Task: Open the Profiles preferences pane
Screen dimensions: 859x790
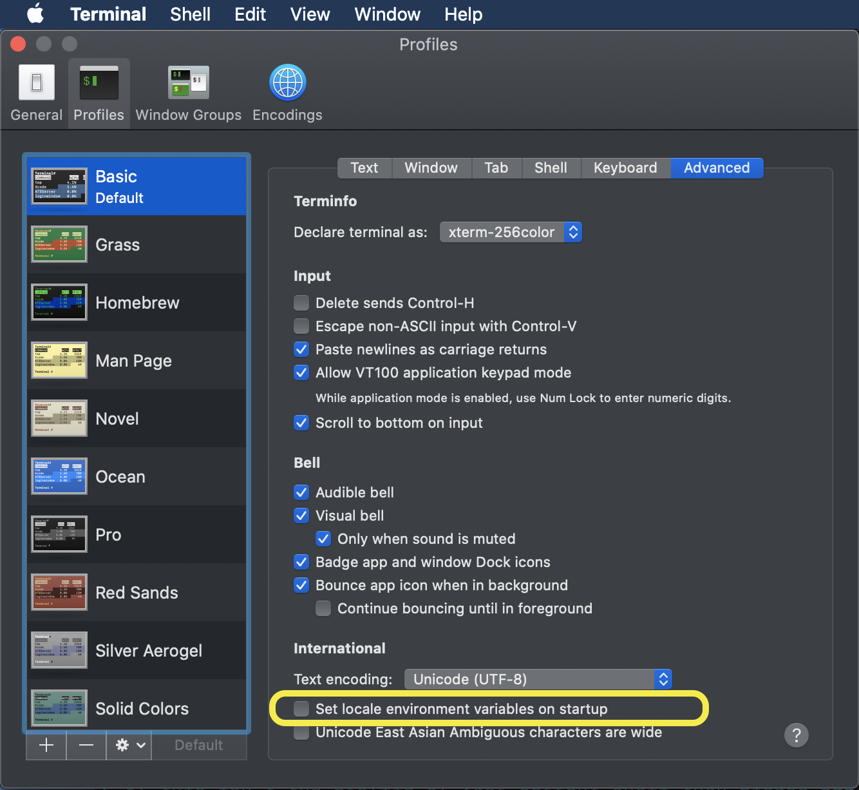Action: click(99, 93)
